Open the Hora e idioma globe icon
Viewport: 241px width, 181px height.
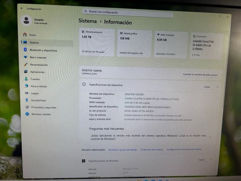[26, 86]
